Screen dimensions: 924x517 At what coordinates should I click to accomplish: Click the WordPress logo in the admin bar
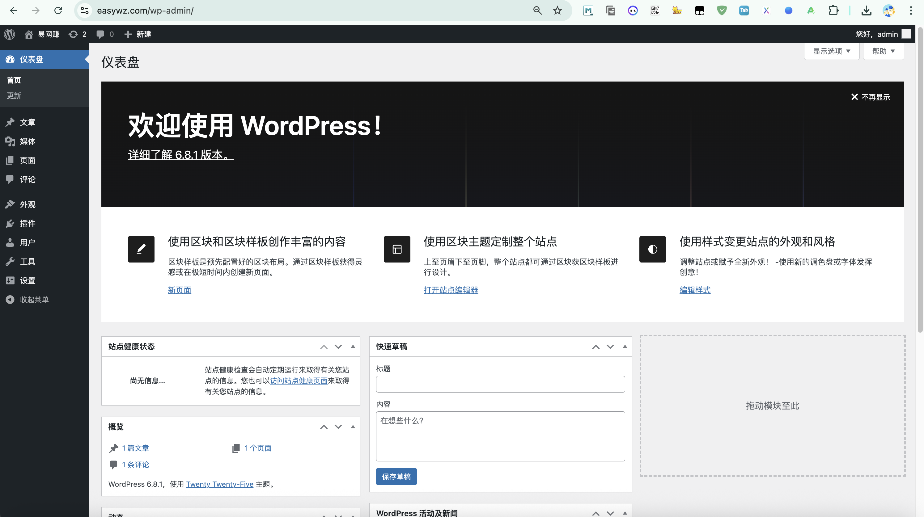click(x=10, y=34)
